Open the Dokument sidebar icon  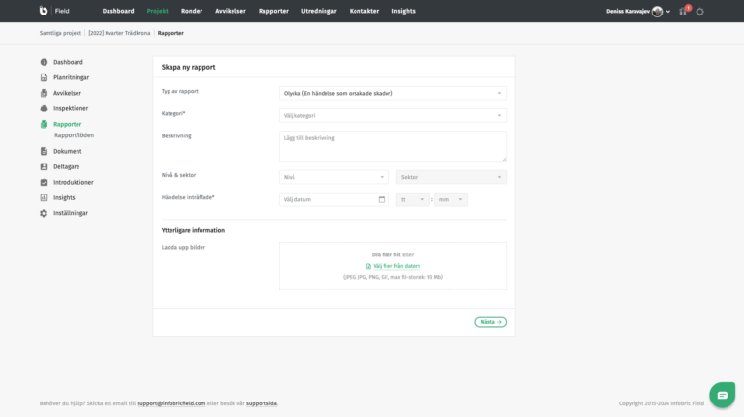point(44,151)
